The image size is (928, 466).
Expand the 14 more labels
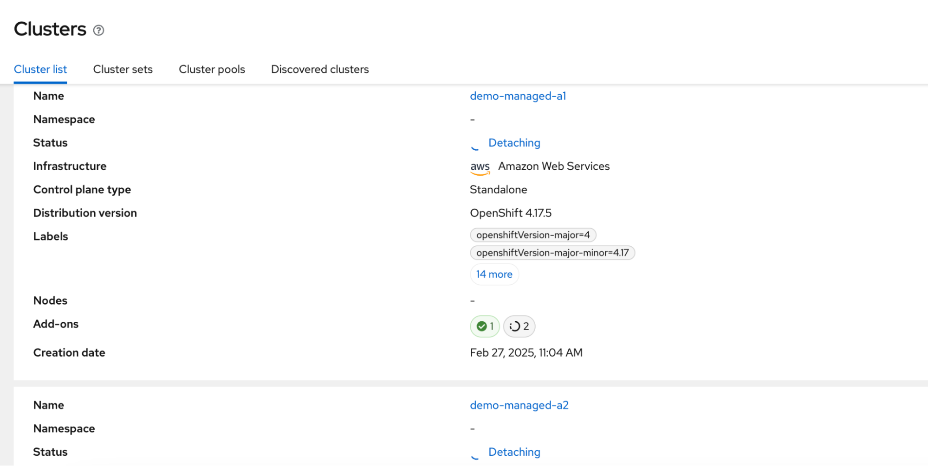(x=494, y=274)
